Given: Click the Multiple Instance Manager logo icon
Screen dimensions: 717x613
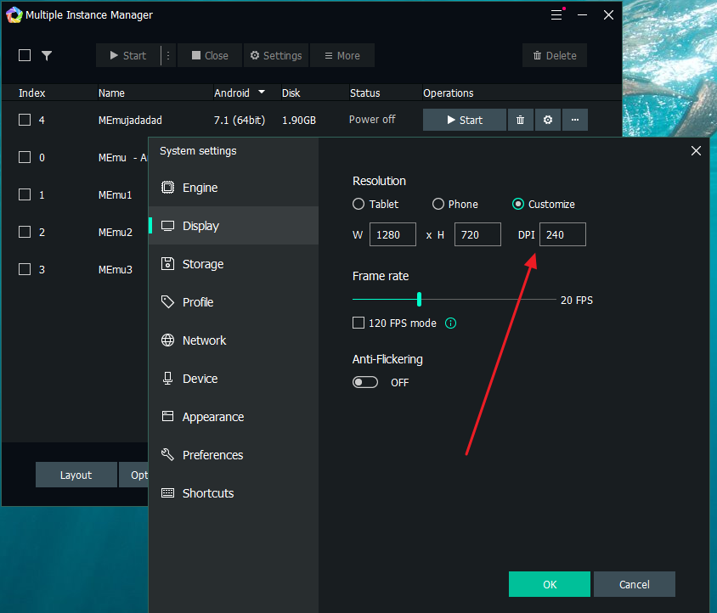Looking at the screenshot, I should point(14,14).
